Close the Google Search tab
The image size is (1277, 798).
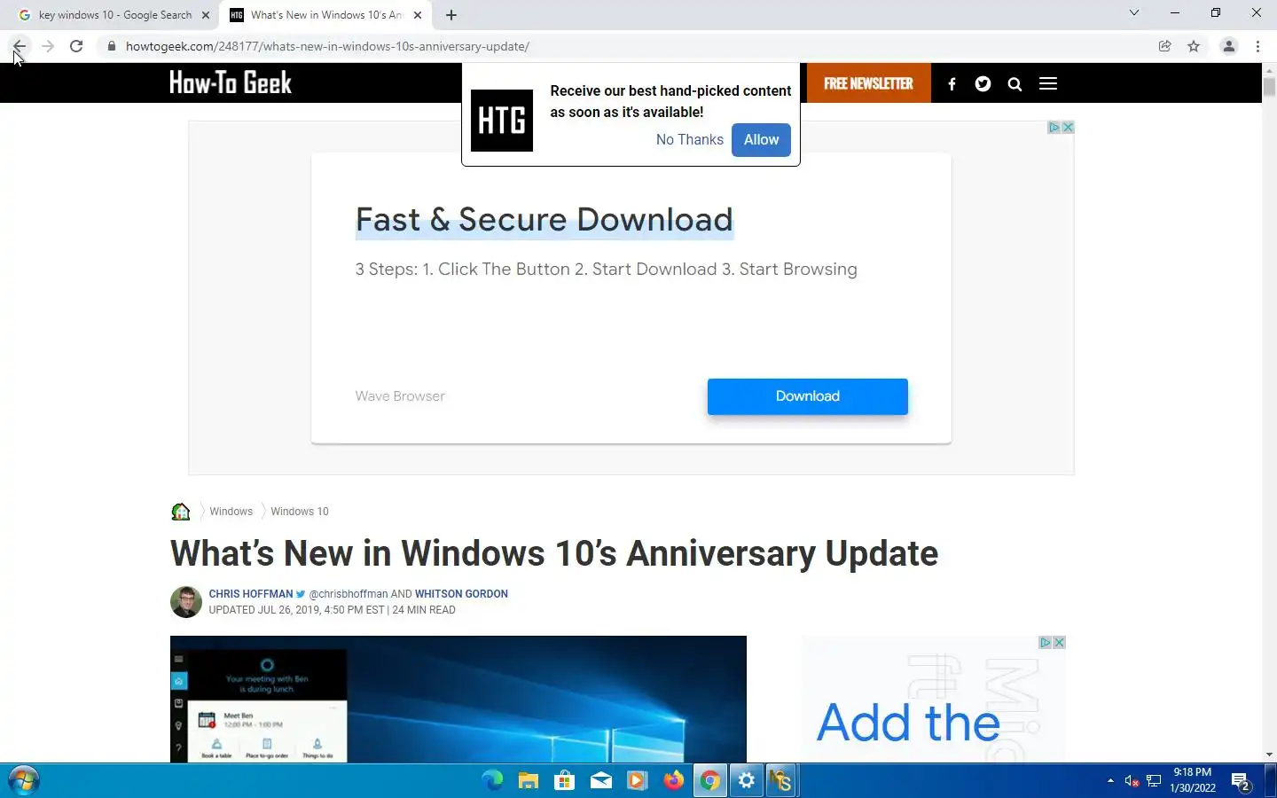click(x=206, y=15)
